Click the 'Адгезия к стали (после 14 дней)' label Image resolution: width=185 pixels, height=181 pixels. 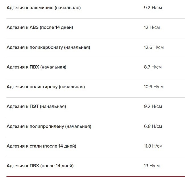[41, 146]
